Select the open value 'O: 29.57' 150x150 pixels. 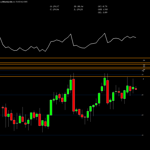click(x=55, y=7)
